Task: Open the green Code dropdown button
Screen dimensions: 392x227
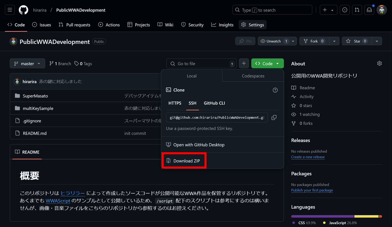Action: pos(268,63)
